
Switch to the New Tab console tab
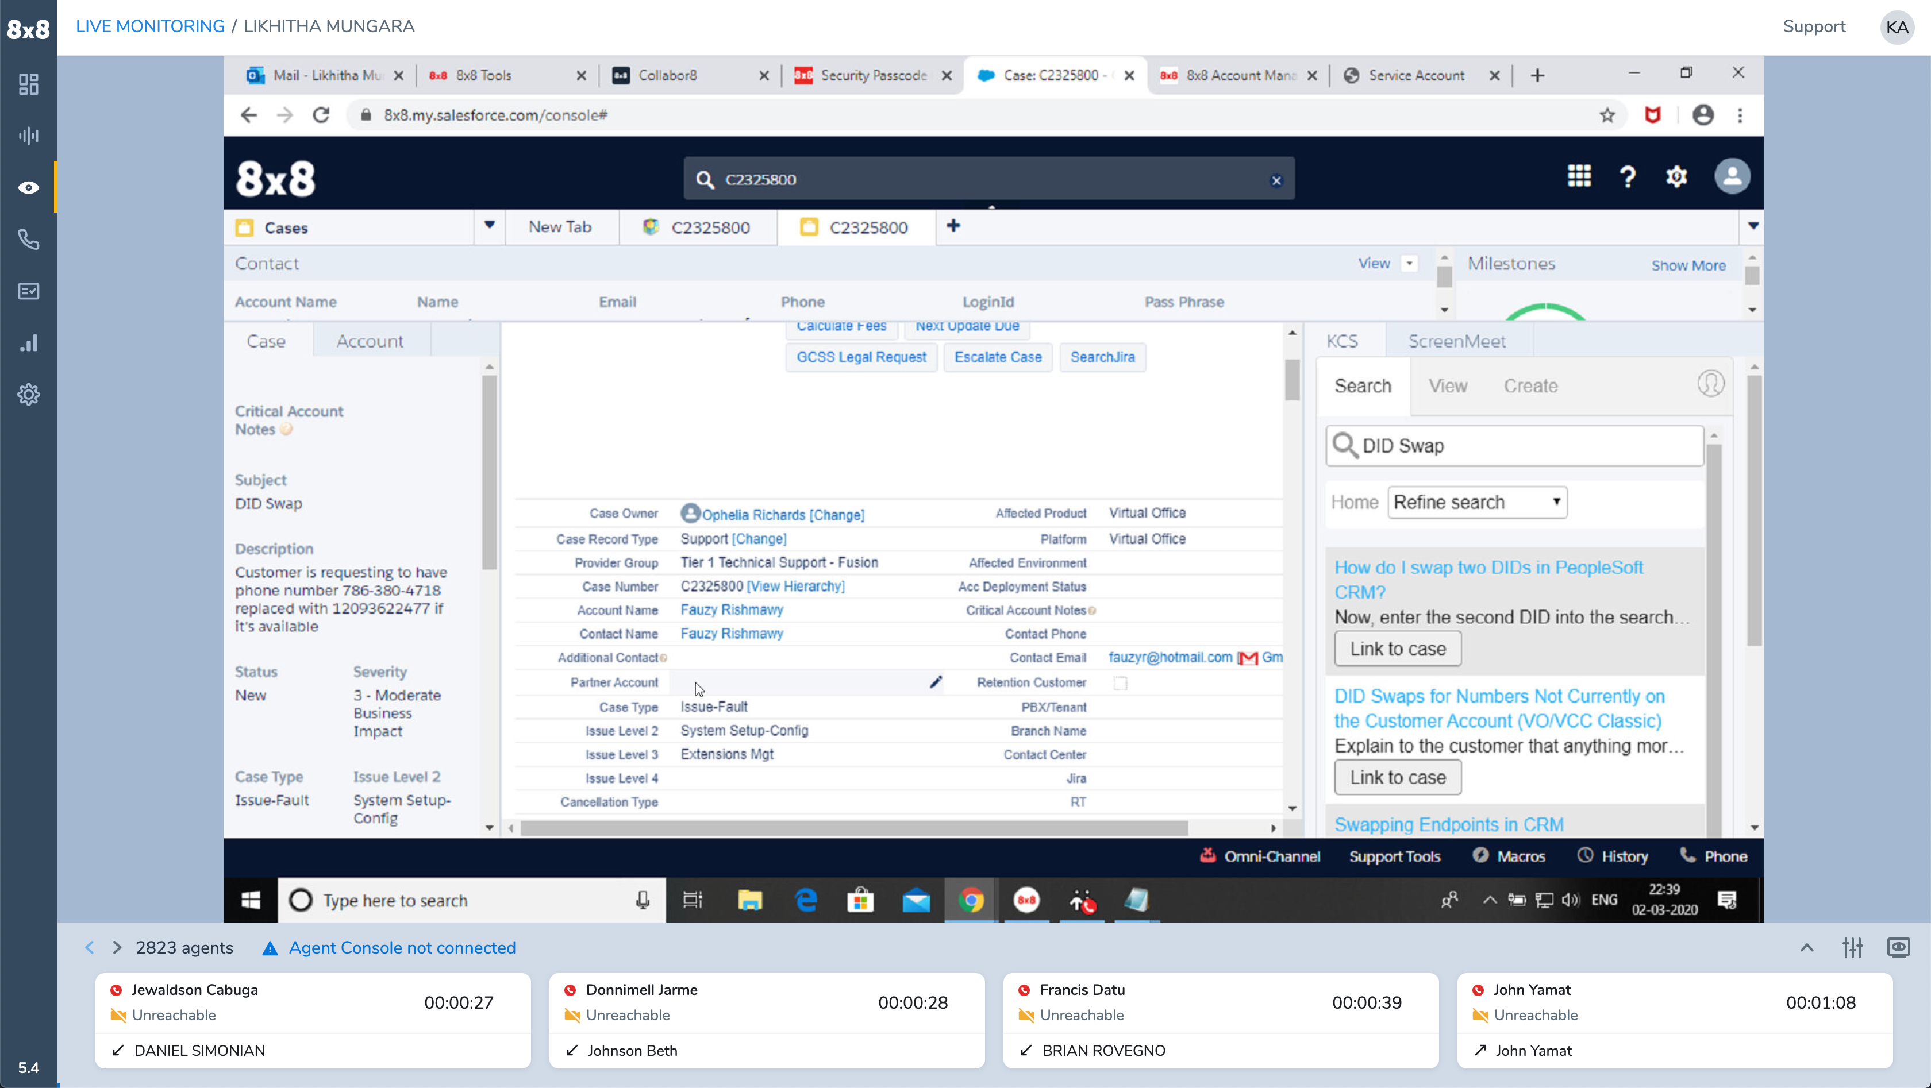click(560, 227)
